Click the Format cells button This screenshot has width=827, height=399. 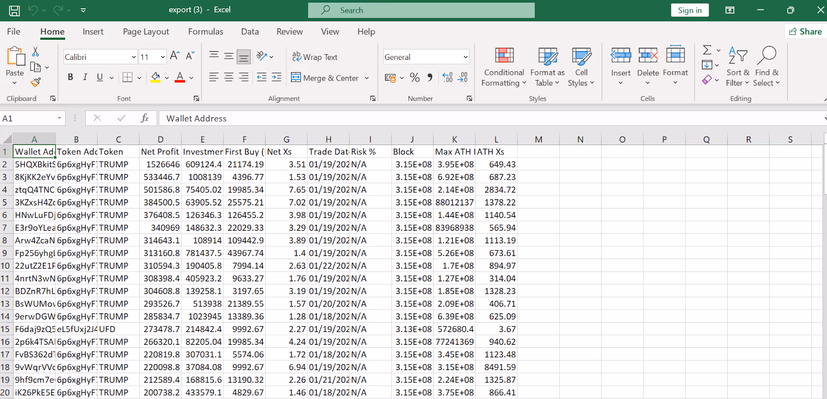tap(676, 66)
